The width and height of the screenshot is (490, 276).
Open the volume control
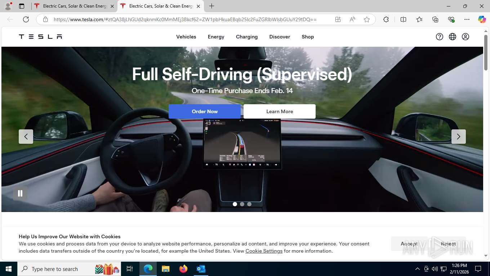click(435, 269)
